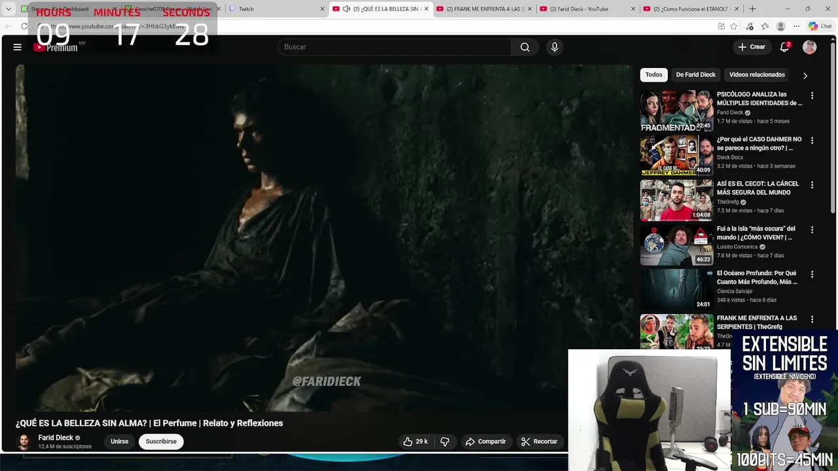Open Fui a la isla video thumbnail
Screen dimensions: 838x471
[x=676, y=245]
